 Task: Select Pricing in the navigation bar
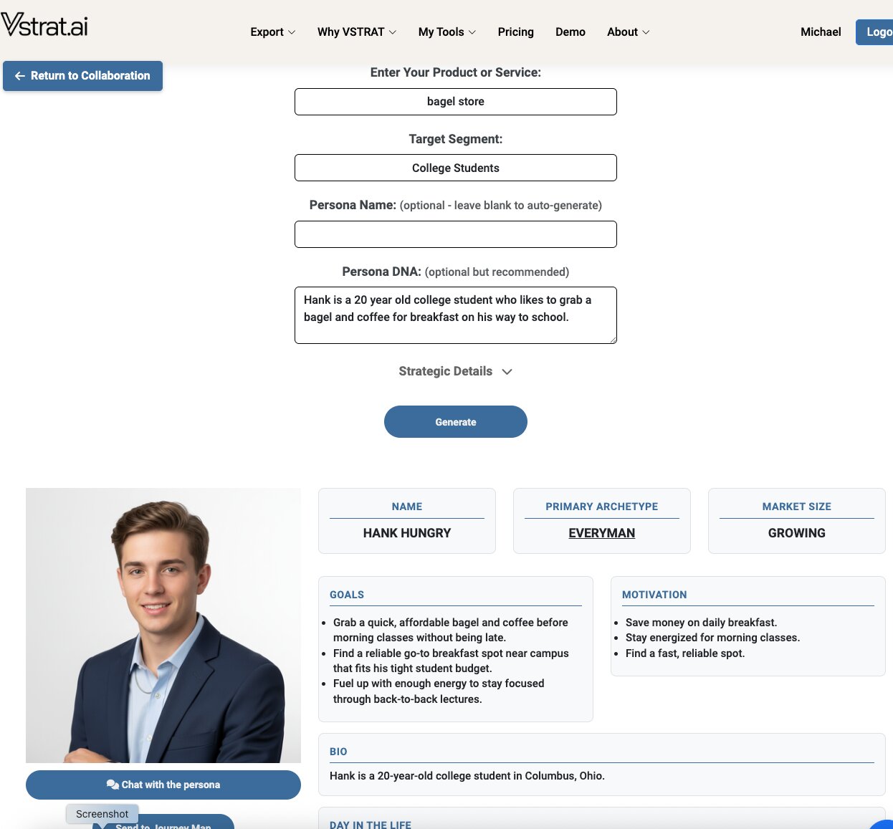(x=515, y=32)
